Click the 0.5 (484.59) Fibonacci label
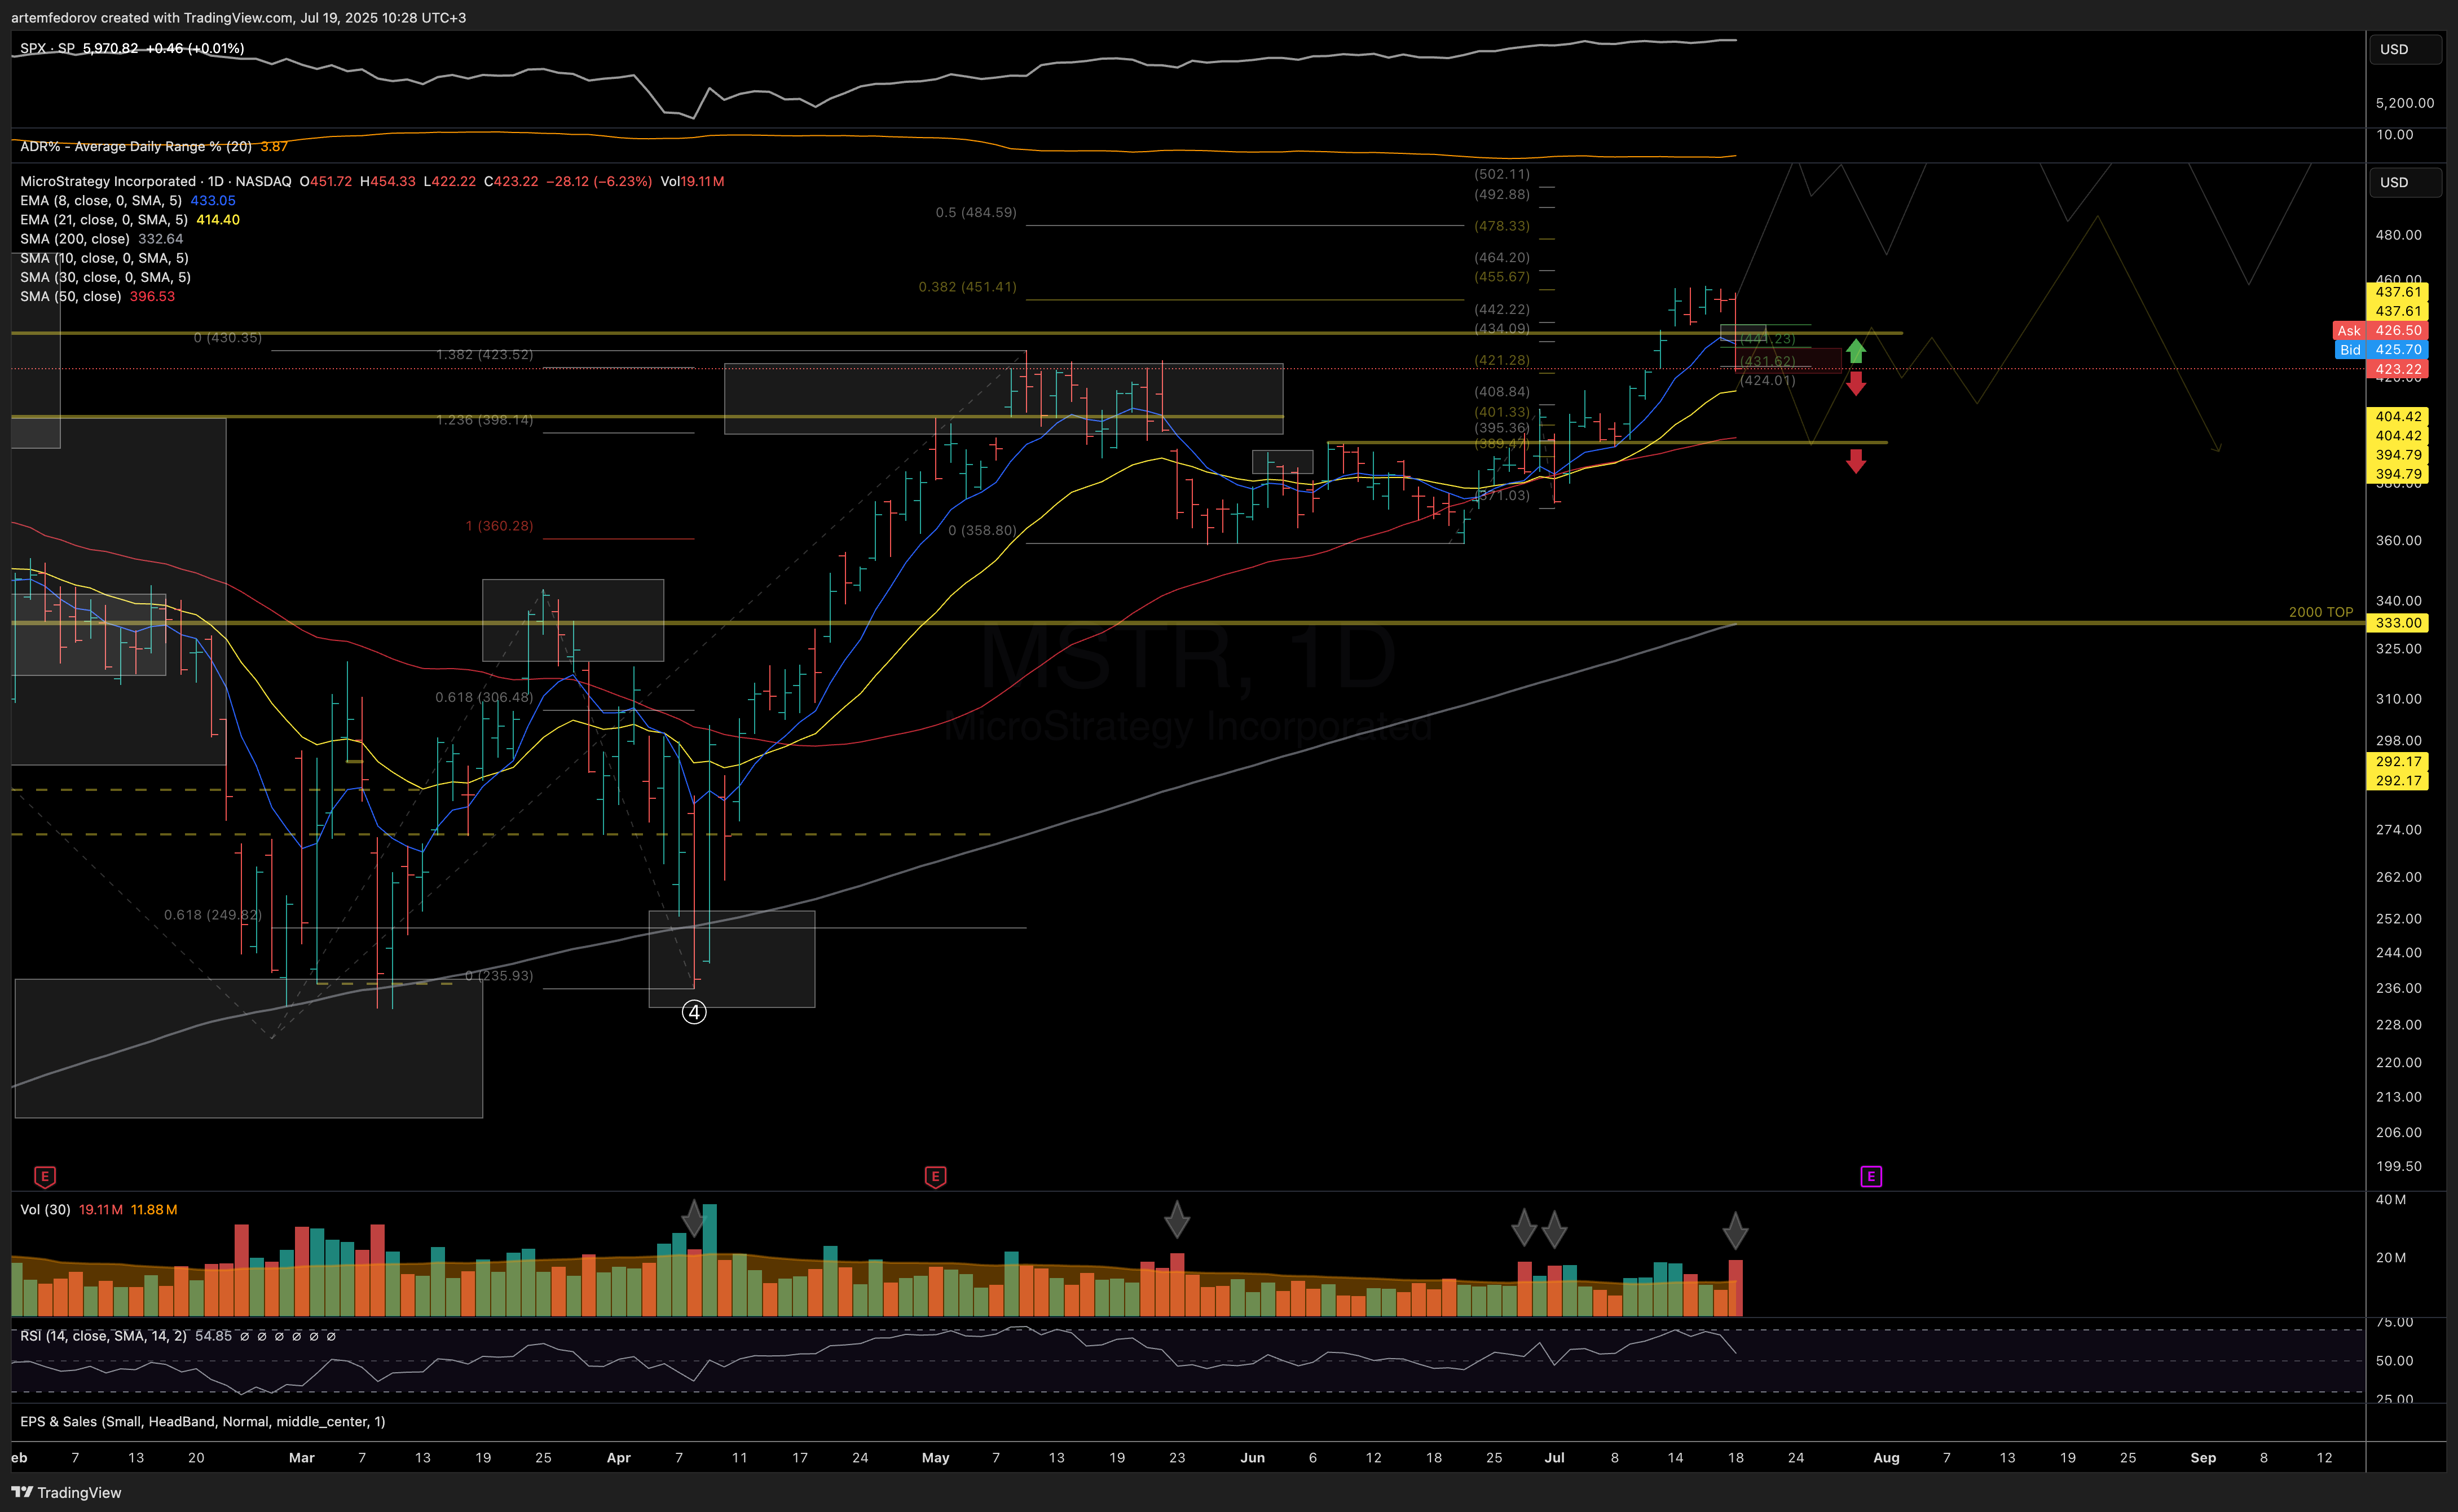Viewport: 2458px width, 1512px height. (x=975, y=212)
